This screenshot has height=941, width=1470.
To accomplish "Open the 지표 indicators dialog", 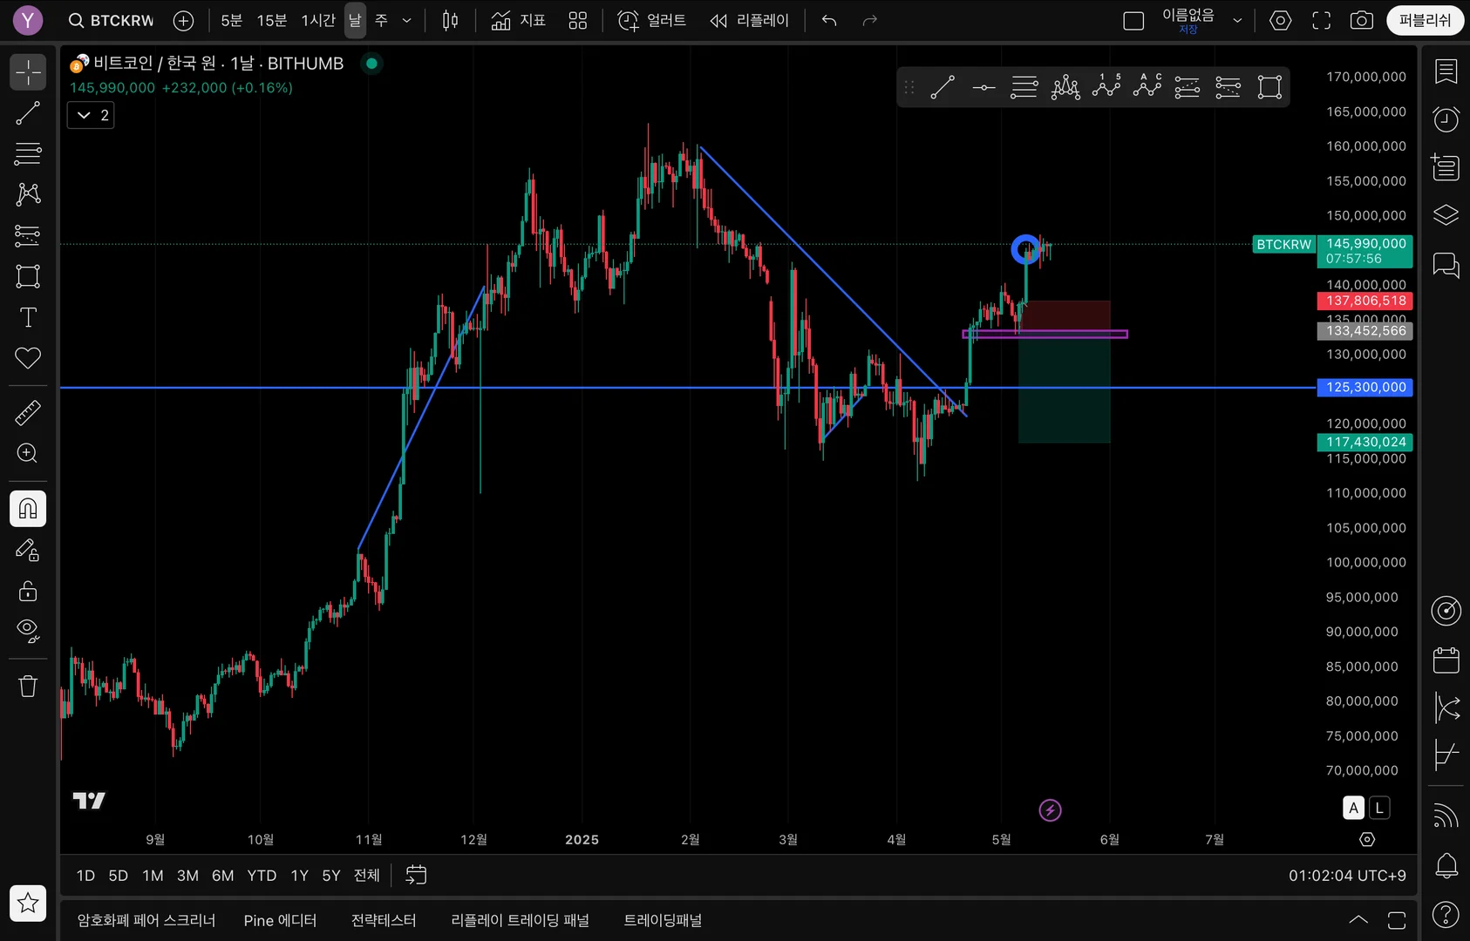I will (x=518, y=20).
